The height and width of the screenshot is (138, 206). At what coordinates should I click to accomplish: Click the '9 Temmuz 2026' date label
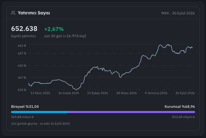click(156, 93)
